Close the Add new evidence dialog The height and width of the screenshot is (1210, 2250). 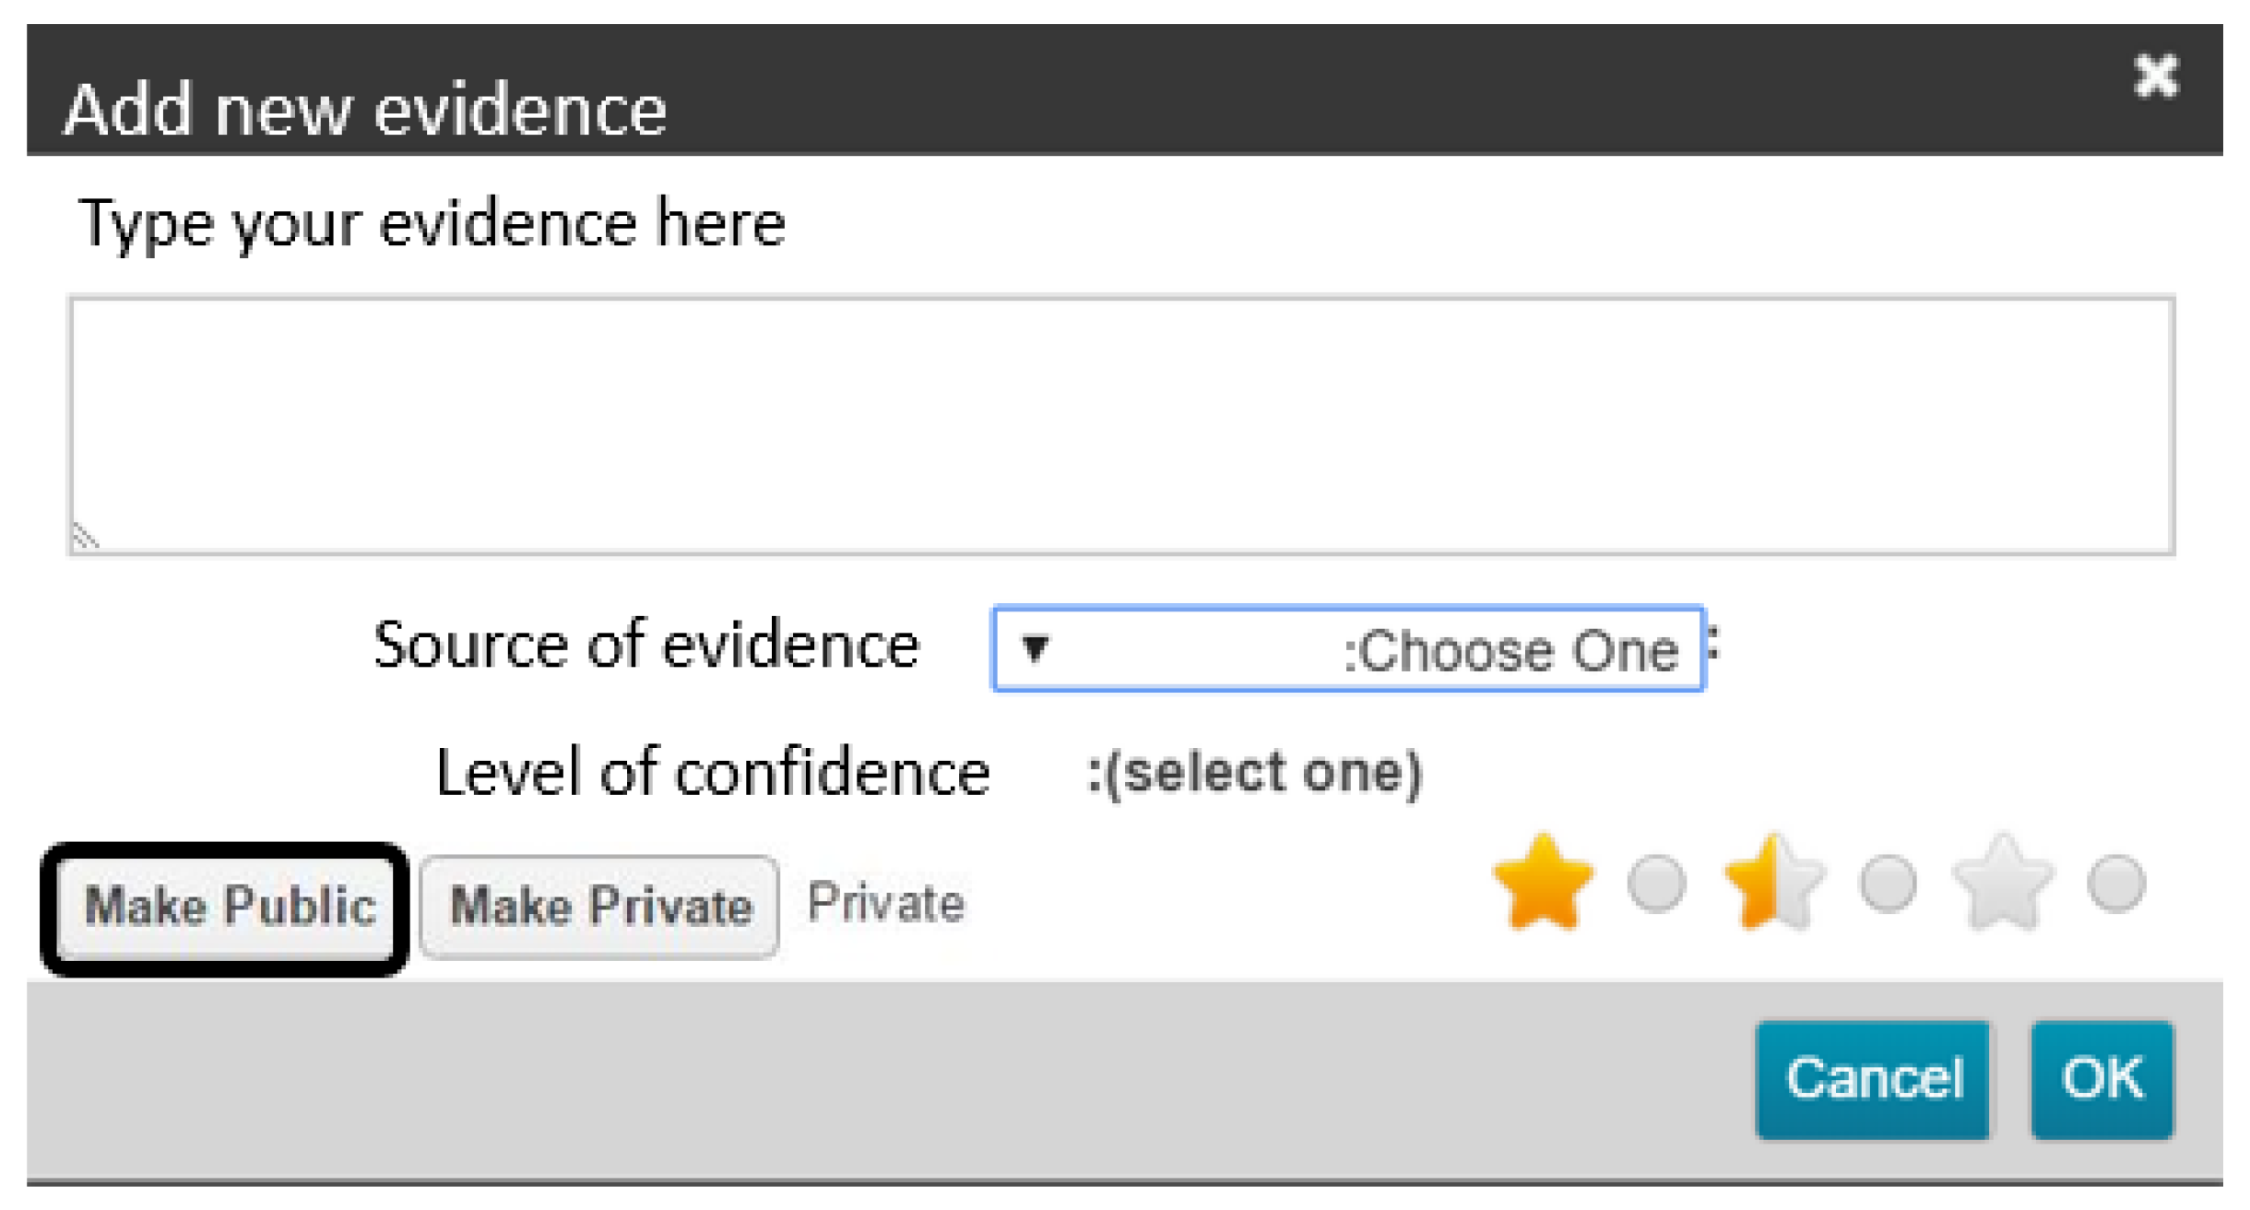click(x=2156, y=76)
